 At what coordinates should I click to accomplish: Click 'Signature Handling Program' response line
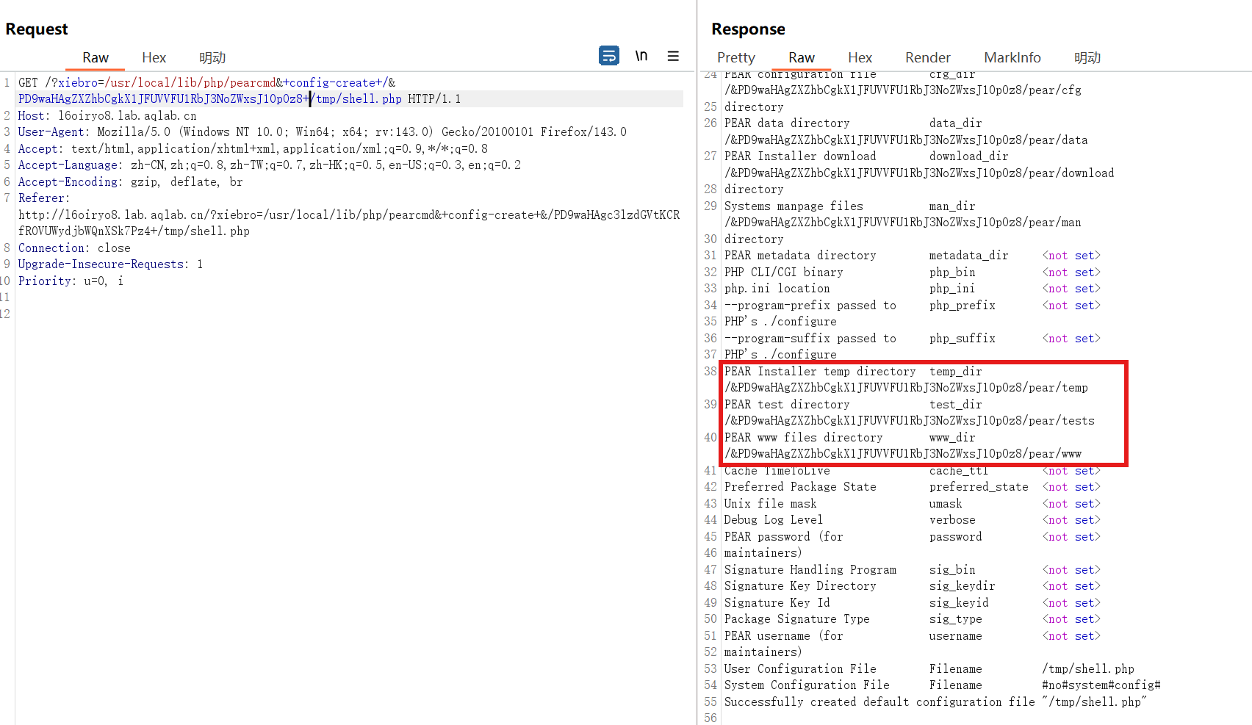[810, 570]
